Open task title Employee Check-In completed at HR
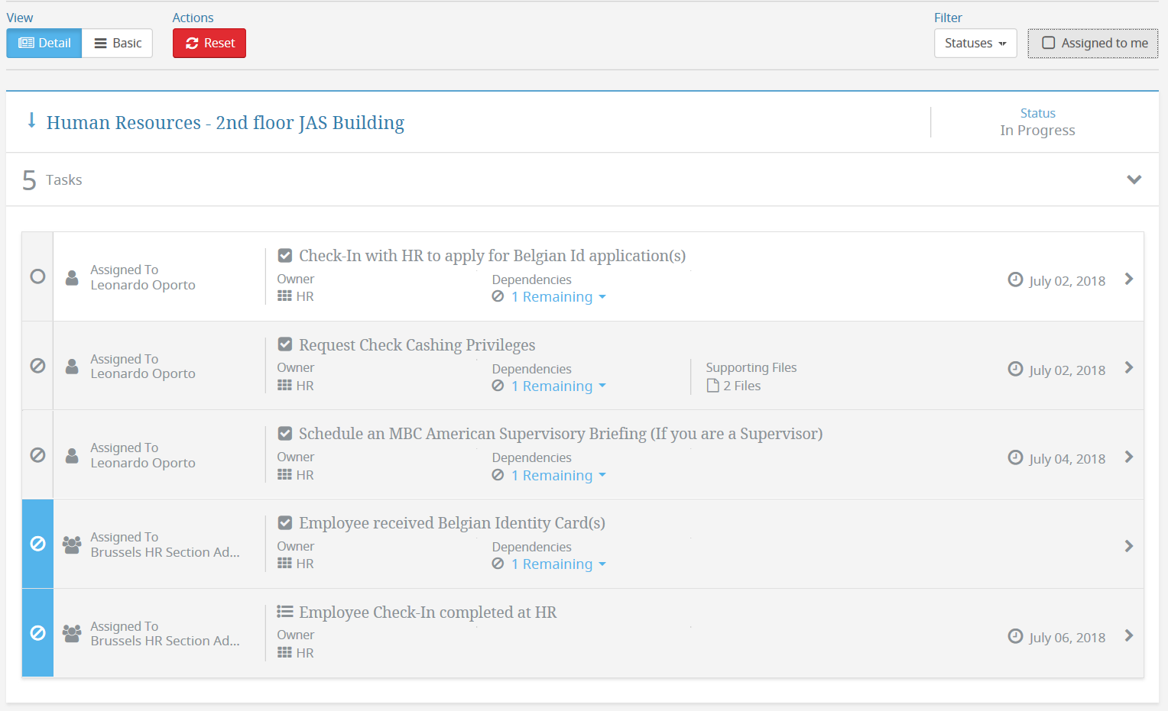This screenshot has height=711, width=1168. coord(428,612)
